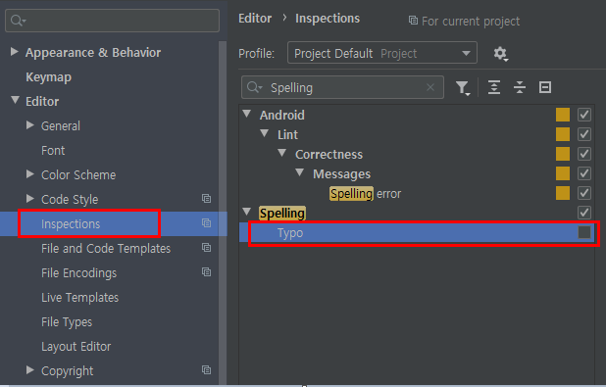Focus the settings search field
606x387 pixels.
point(112,21)
